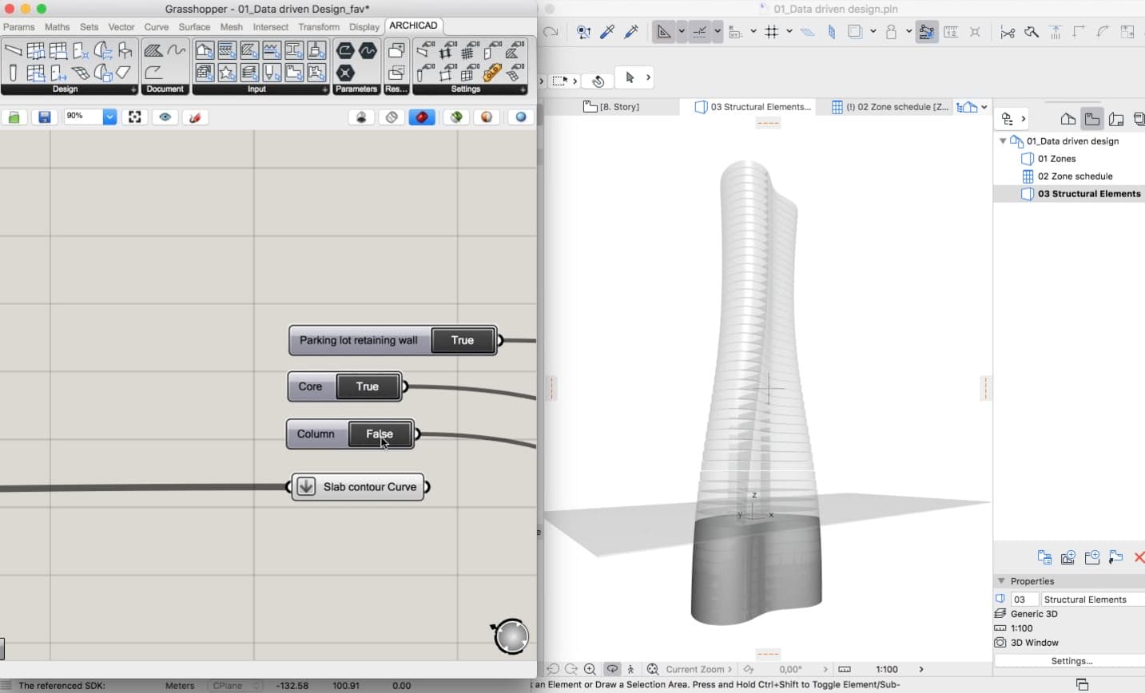Image resolution: width=1145 pixels, height=693 pixels.
Task: Open the guide lines options dropdown
Action: click(682, 32)
